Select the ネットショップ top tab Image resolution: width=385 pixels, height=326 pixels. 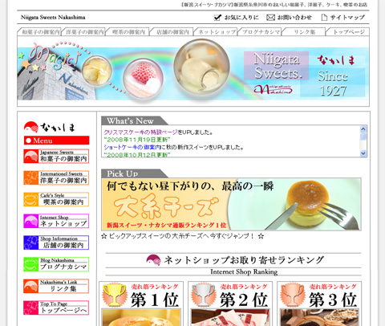tap(217, 31)
